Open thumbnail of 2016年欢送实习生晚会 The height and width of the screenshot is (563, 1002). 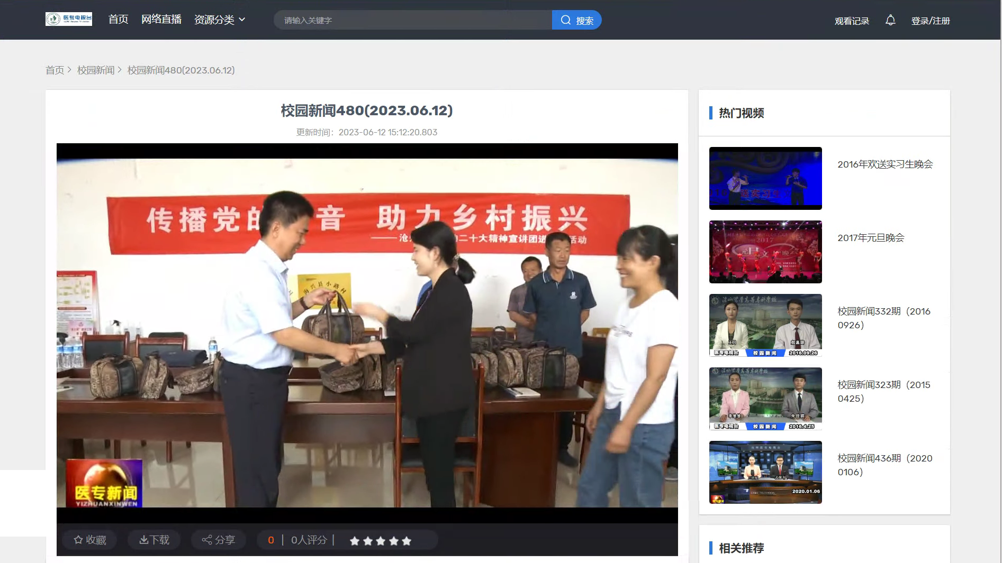coord(765,178)
